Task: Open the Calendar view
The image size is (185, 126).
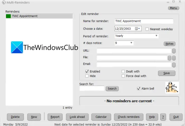Action: pyautogui.click(x=101, y=117)
